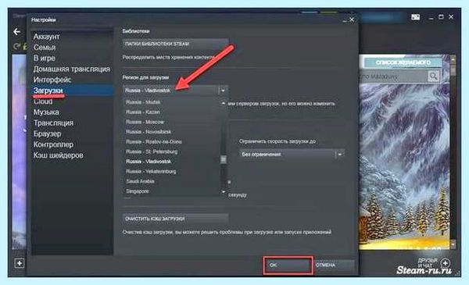Go to the Интерфейс section
The width and height of the screenshot is (469, 285).
[52, 80]
